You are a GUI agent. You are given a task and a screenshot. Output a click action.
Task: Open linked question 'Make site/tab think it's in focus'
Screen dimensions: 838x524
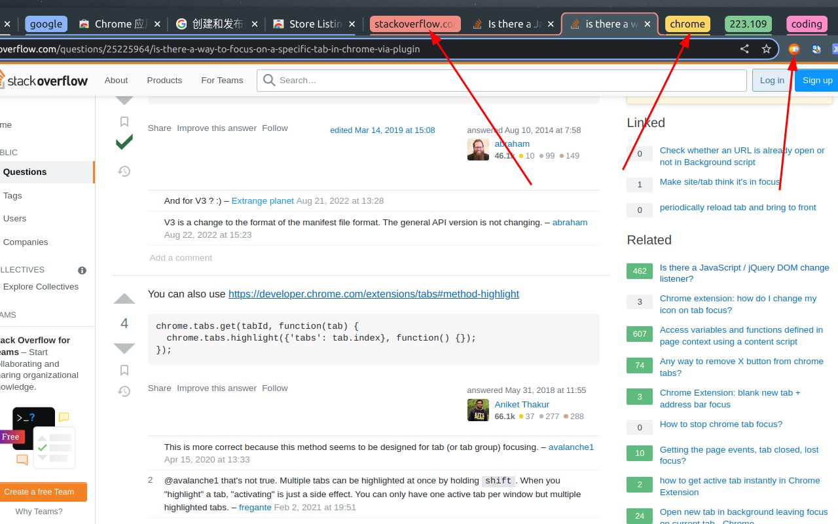720,182
